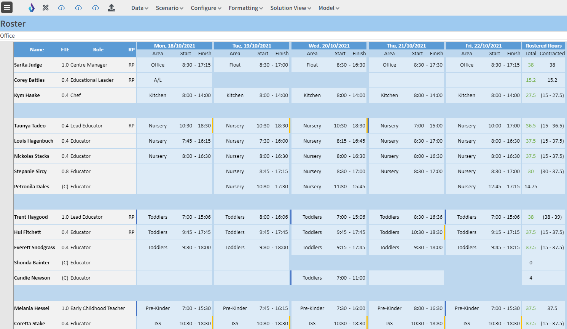
Task: Click the Office label under the Roster heading
Action: (x=8, y=35)
